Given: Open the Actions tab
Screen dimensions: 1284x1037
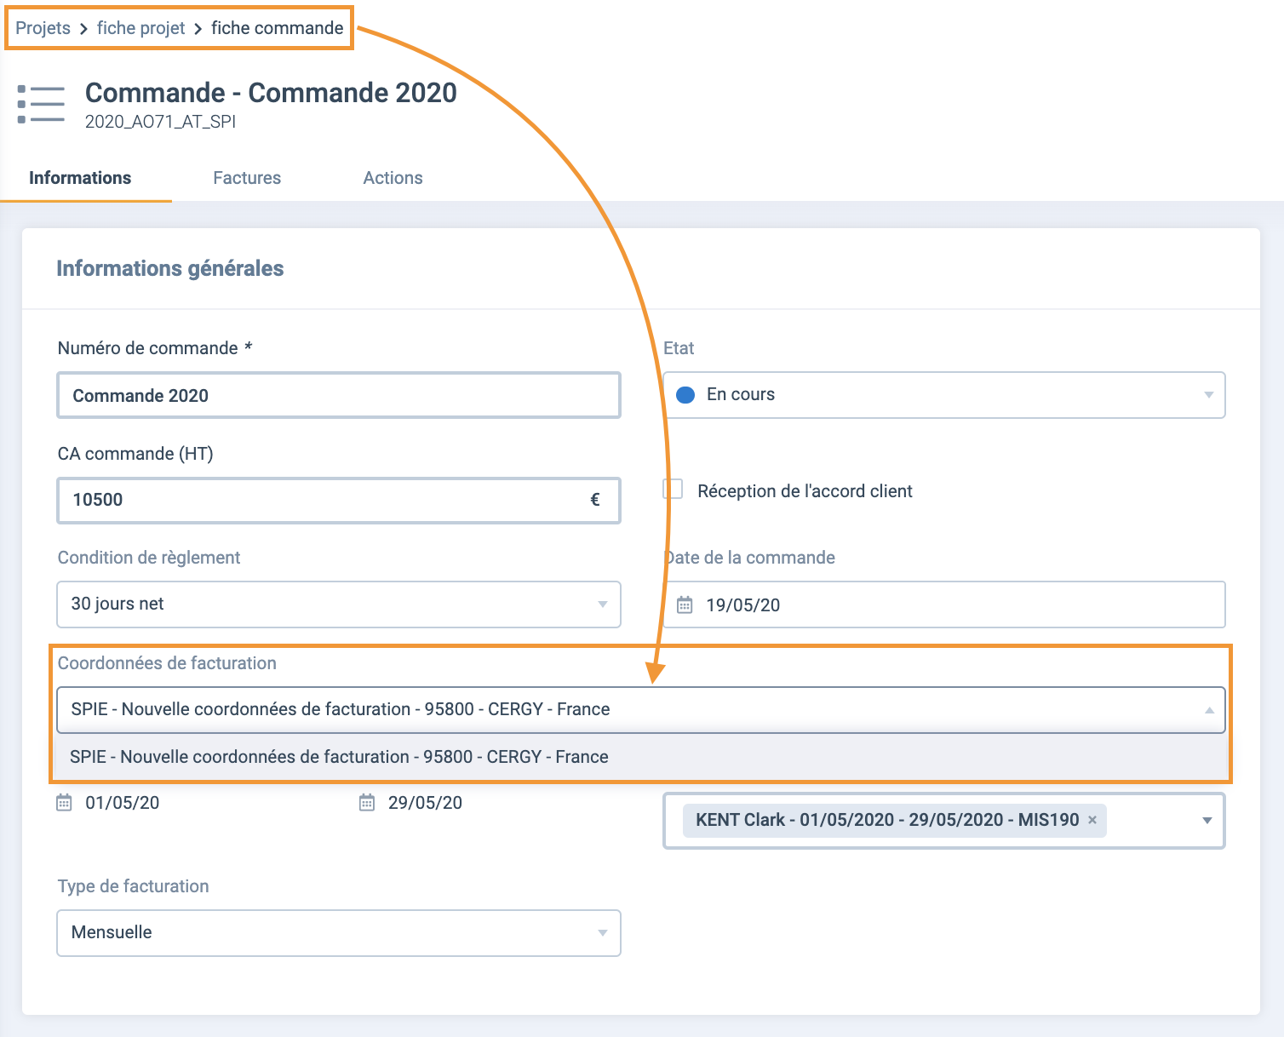Looking at the screenshot, I should (x=393, y=178).
